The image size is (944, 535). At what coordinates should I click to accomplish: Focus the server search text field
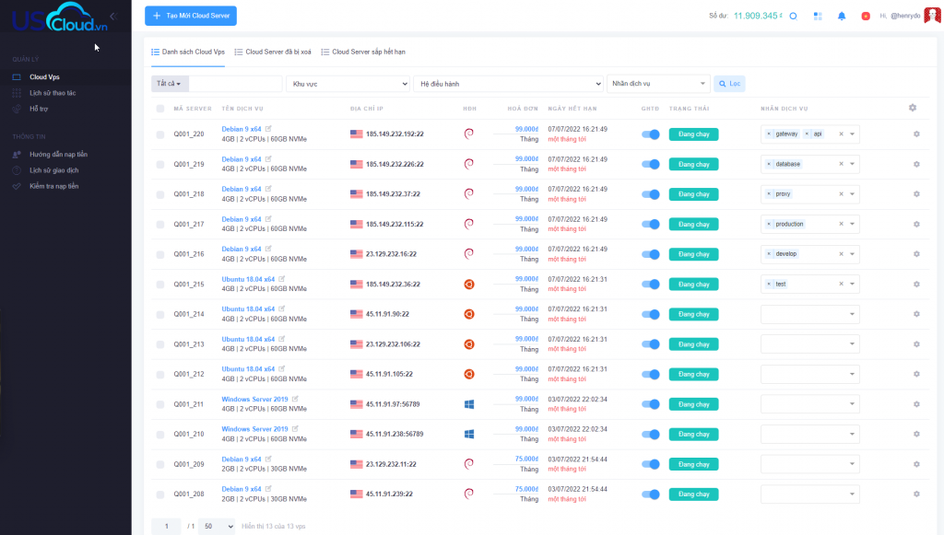coord(235,84)
